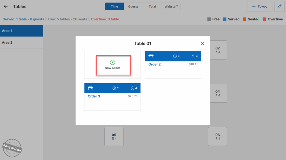The height and width of the screenshot is (160, 286).
Task: Click the green plus New Order icon
Action: click(113, 63)
